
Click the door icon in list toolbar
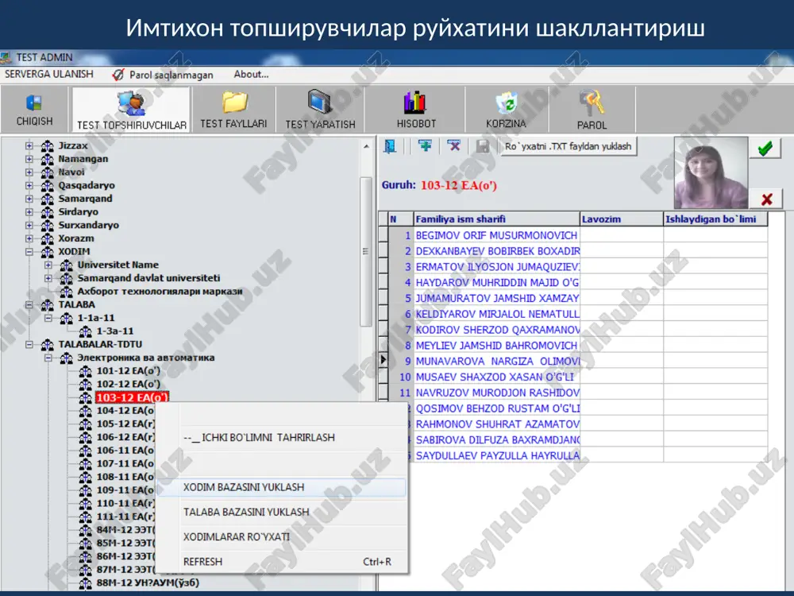tap(390, 146)
